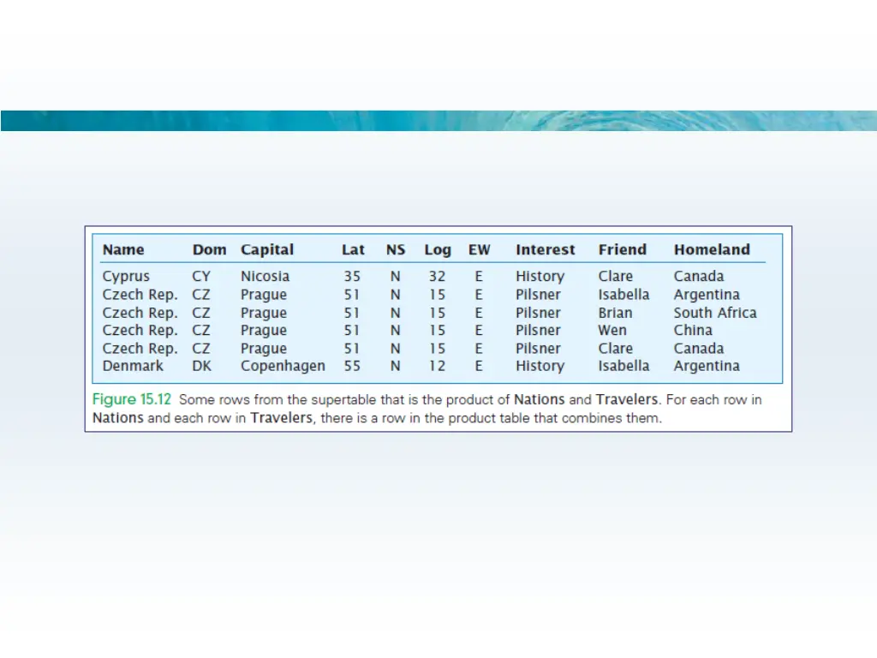
Task: Click 'Czech Rep.' in Brian's row
Action: [x=140, y=314]
